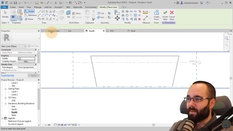Open the East elevation in Project Browser
The height and width of the screenshot is (131, 233).
pyautogui.click(x=13, y=107)
